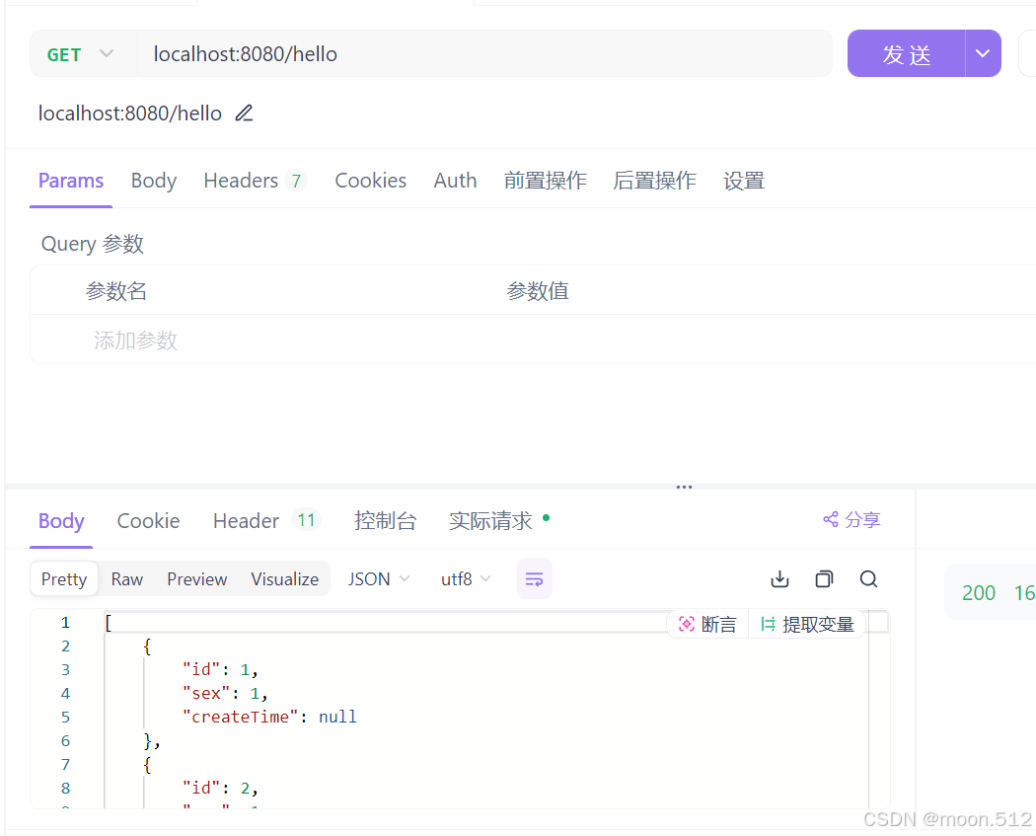Open the JSON format dropdown
This screenshot has height=836, width=1036.
coord(378,578)
